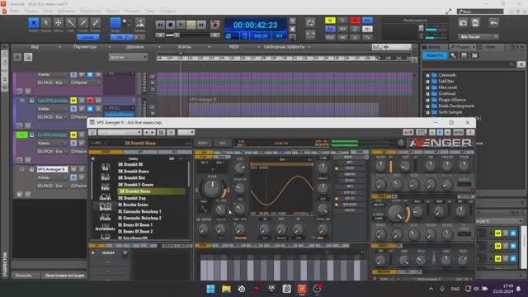Select preset DK Drumkit Trap

132,198
